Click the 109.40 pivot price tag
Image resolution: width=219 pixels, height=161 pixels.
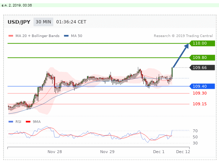202,86
